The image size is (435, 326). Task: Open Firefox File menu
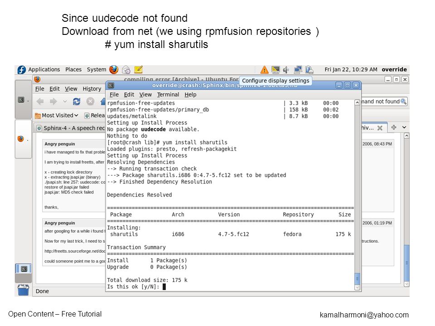40,89
